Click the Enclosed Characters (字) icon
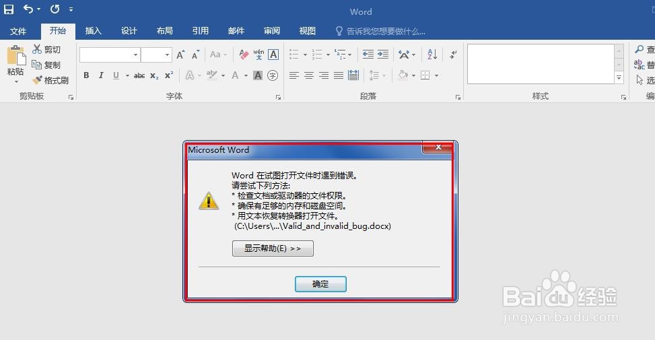This screenshot has height=340, width=655. (x=273, y=75)
